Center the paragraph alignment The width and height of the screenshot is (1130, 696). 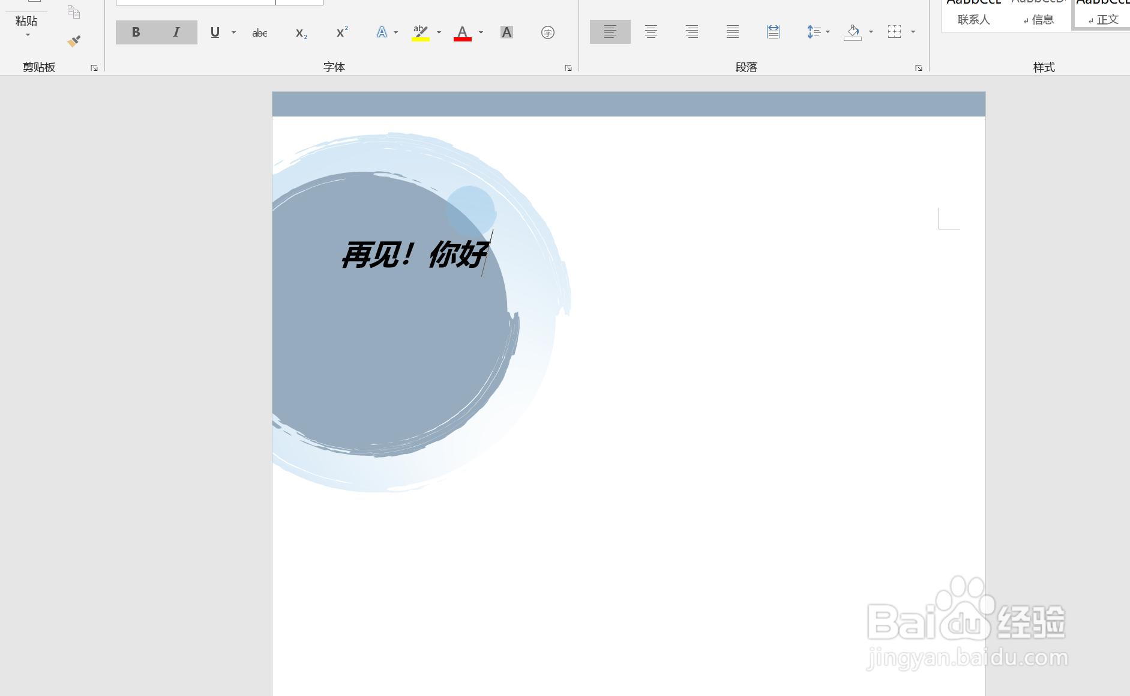[651, 32]
